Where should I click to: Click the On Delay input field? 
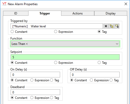click(x=35, y=75)
